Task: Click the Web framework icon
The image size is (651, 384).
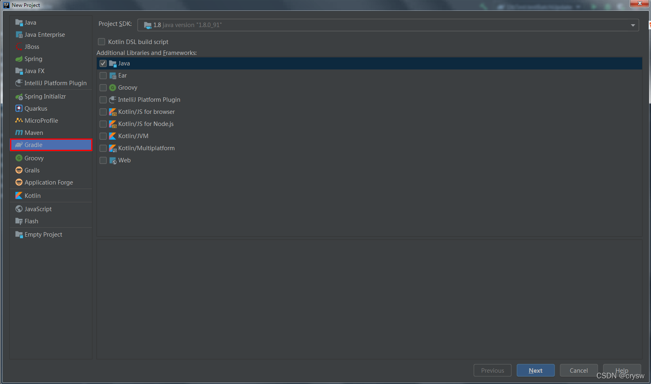Action: tap(113, 160)
